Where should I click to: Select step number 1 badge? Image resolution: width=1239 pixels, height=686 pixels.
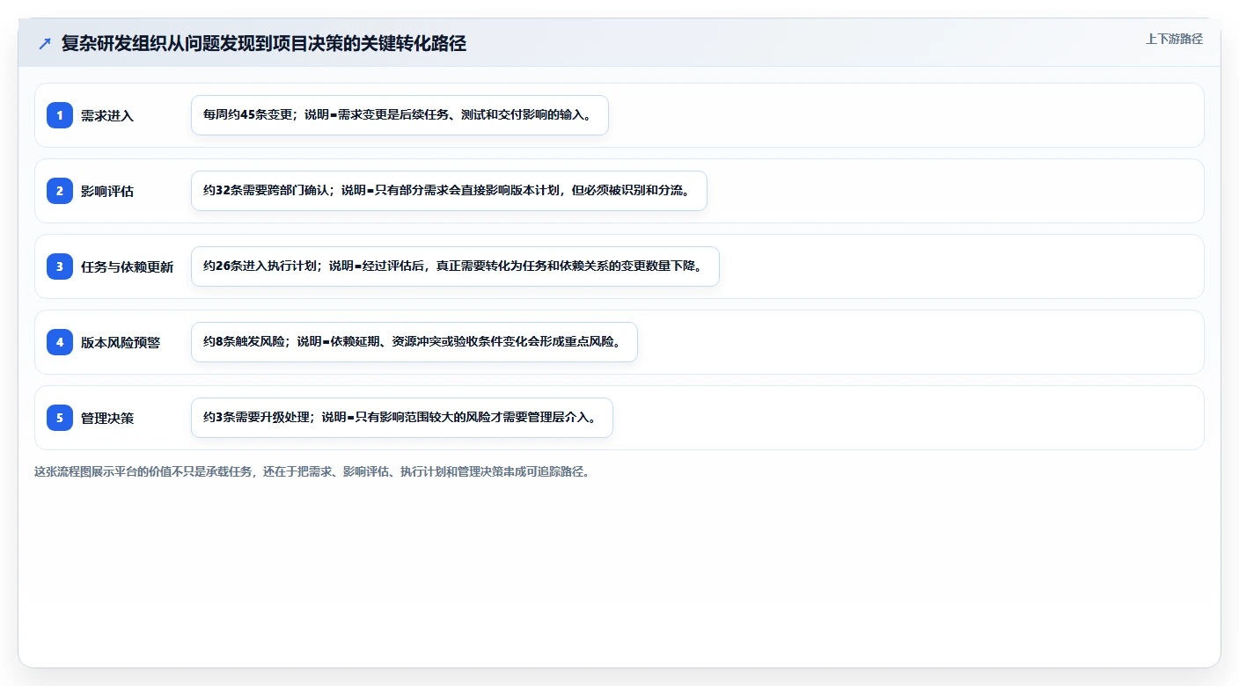point(60,115)
